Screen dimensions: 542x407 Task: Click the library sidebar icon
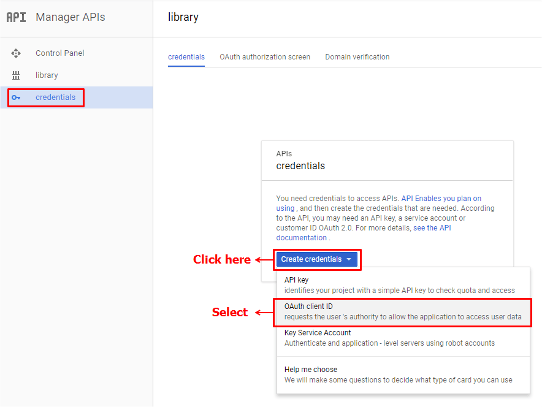pos(16,75)
